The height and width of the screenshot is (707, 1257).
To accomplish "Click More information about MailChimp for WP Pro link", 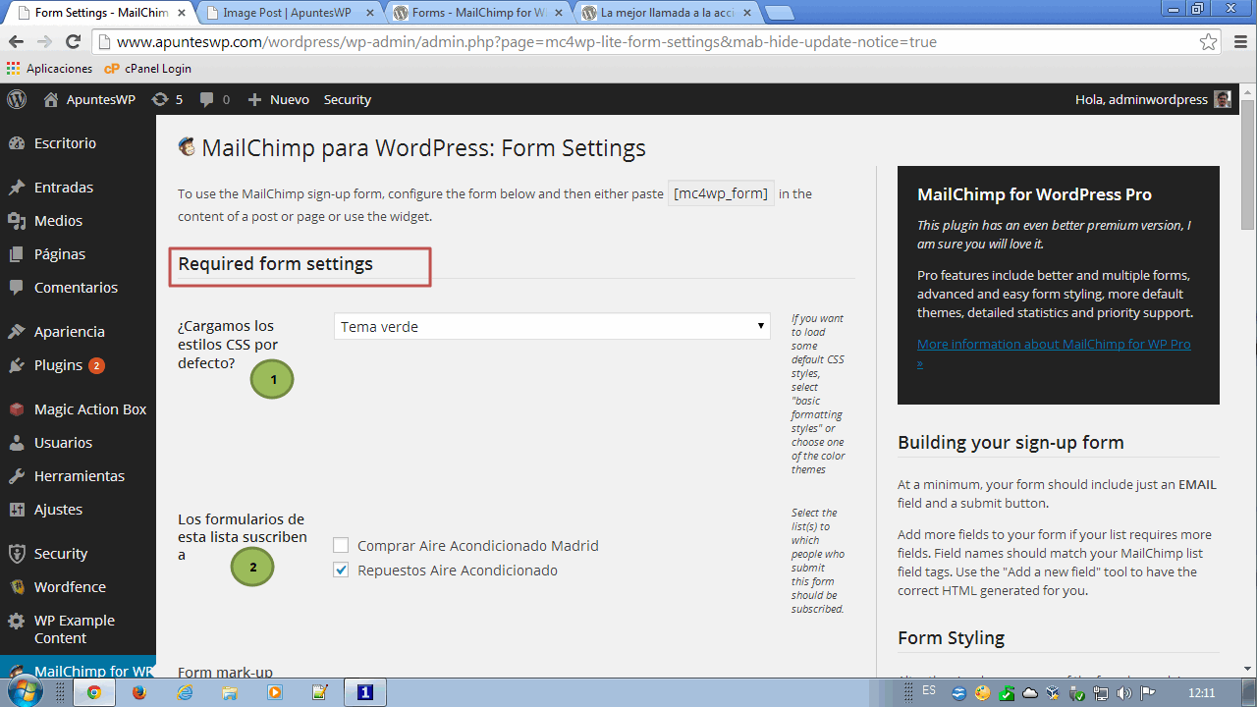I will (x=1054, y=353).
